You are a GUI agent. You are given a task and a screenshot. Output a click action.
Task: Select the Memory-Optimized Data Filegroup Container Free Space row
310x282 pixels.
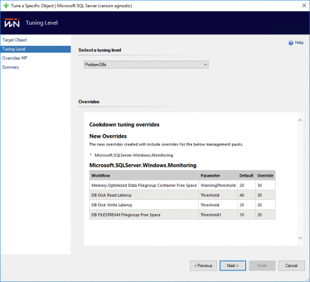[x=182, y=185]
